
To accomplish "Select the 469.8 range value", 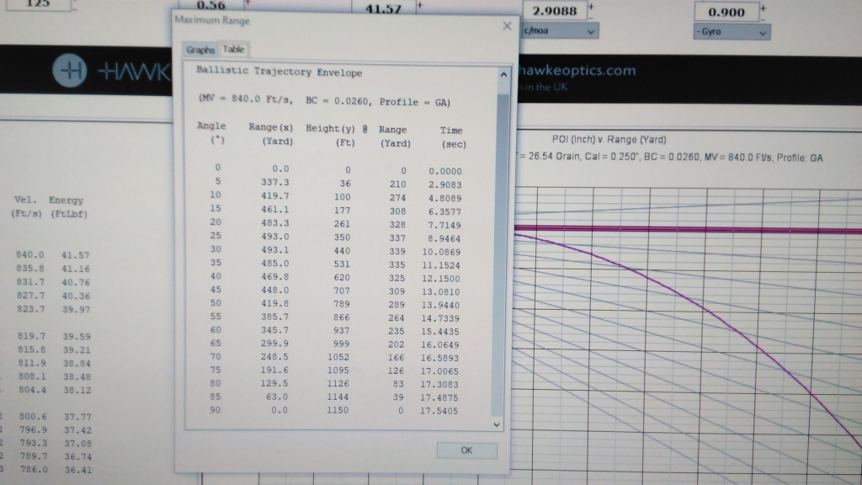I will click(275, 277).
